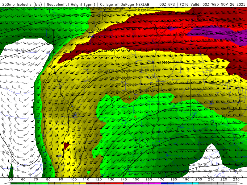247x185 pixels.
Task: Click the 200 knot scale label
Action: pos(199,179)
